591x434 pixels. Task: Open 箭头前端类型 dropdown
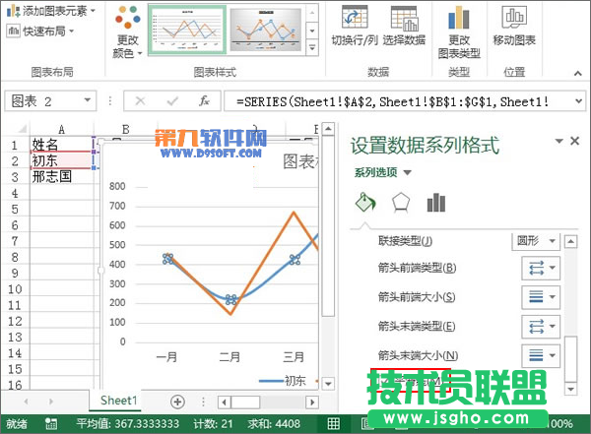(541, 268)
